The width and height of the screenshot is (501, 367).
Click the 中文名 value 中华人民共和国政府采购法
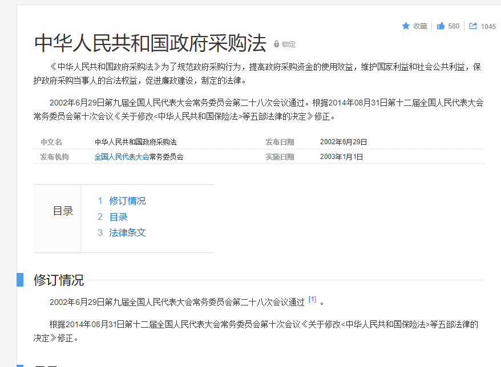pos(135,142)
